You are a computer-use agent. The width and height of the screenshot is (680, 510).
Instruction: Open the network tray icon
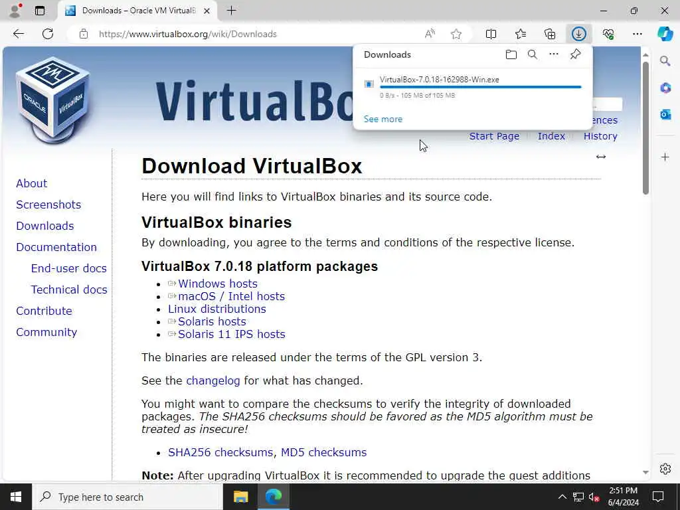pyautogui.click(x=578, y=497)
